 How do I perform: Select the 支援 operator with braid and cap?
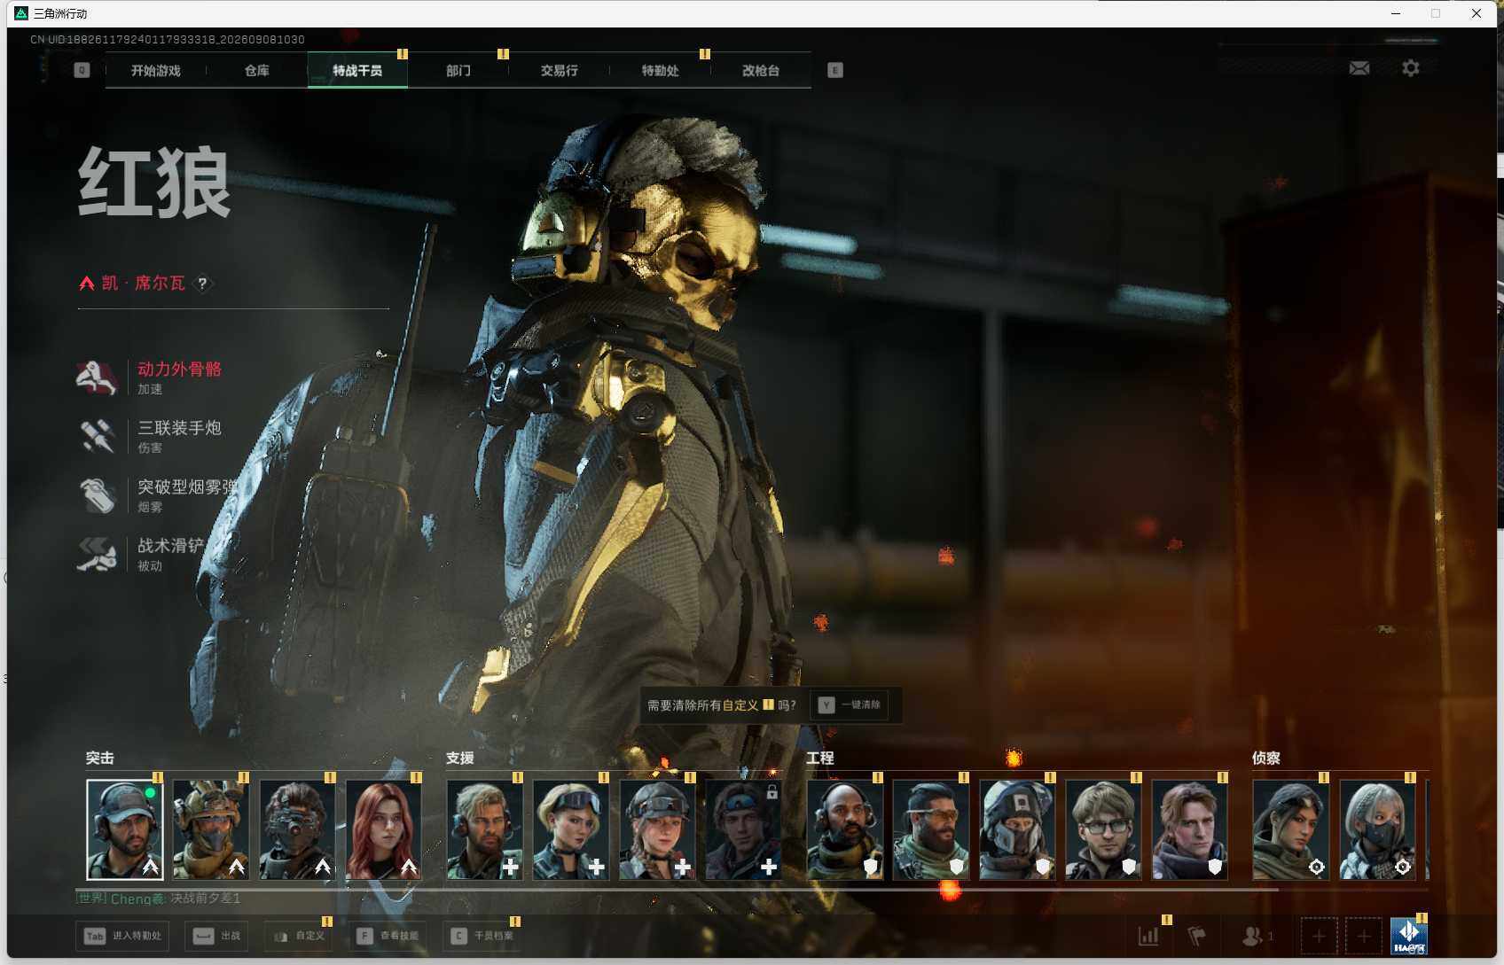657,829
